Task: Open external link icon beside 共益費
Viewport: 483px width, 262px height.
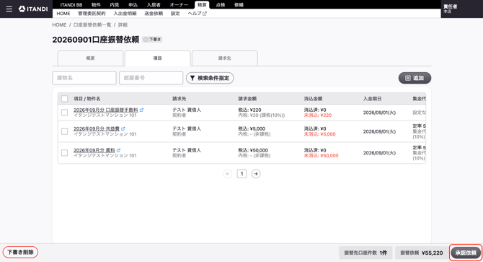Action: pyautogui.click(x=123, y=129)
